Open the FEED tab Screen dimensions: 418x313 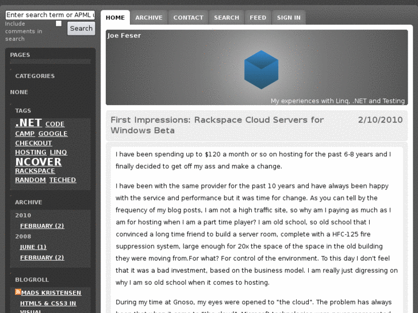pyautogui.click(x=258, y=18)
